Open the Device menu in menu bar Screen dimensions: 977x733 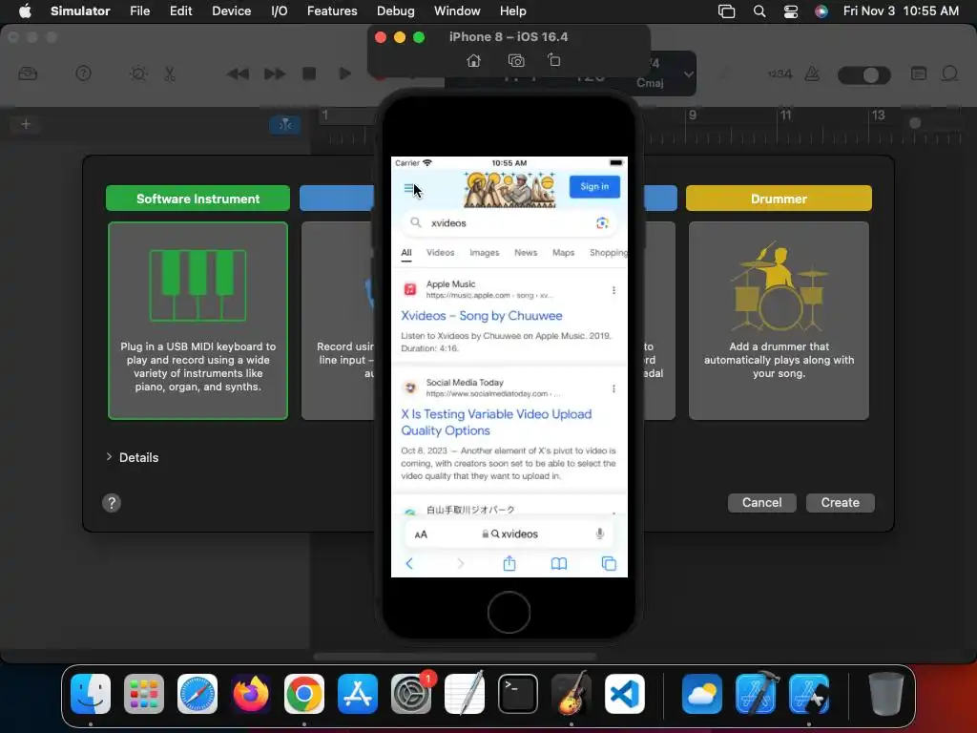click(x=231, y=10)
